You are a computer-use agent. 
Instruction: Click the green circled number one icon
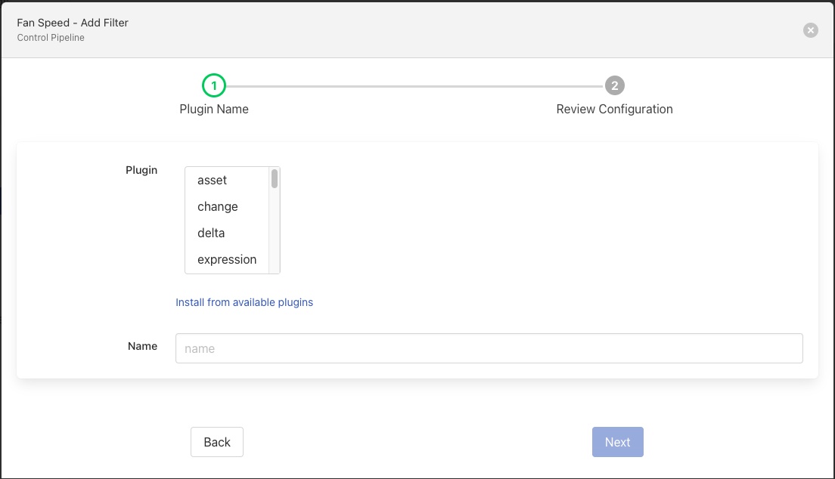pos(214,86)
